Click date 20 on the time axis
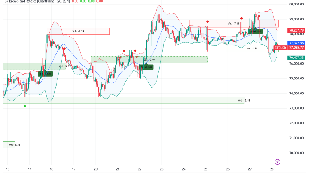This screenshot has height=176, width=309. click(96, 169)
